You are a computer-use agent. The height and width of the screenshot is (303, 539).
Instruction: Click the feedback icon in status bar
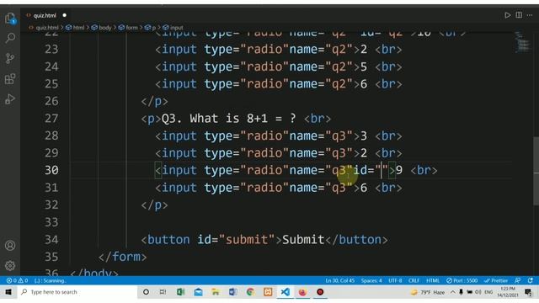pos(518,280)
